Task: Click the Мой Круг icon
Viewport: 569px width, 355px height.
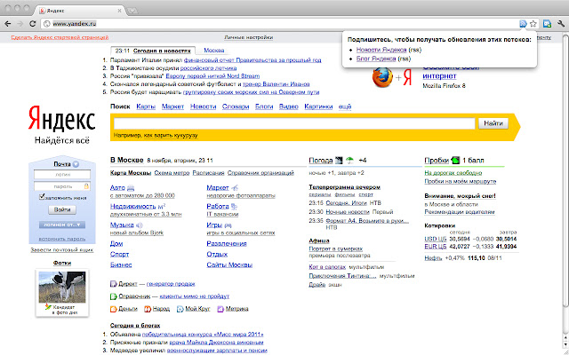Action: point(180,309)
